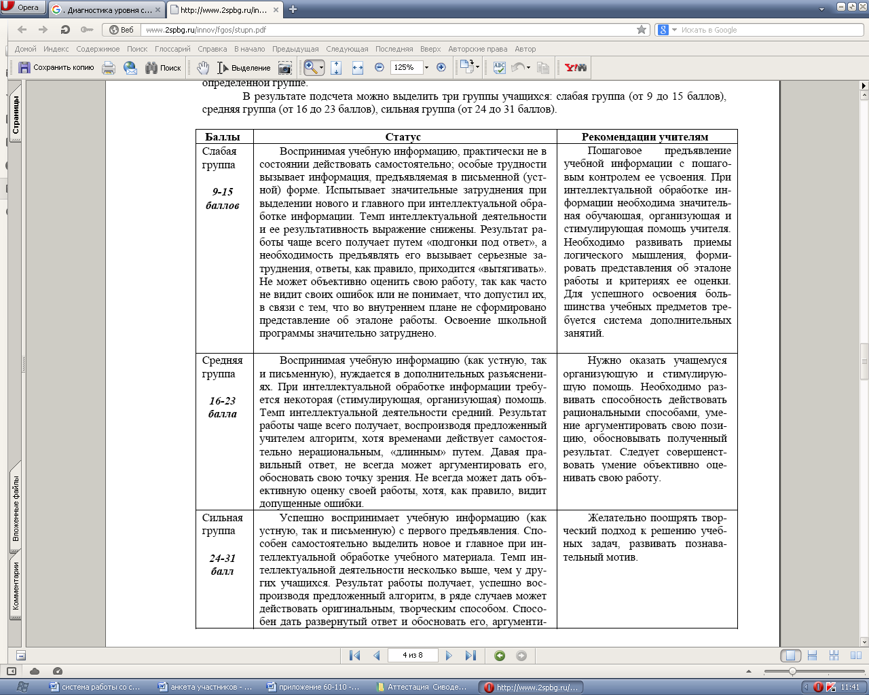This screenshot has width=869, height=695.
Task: Click the Opera wand key icon
Action: (87, 30)
